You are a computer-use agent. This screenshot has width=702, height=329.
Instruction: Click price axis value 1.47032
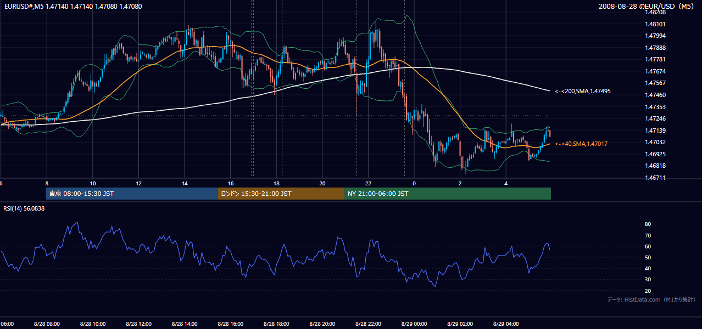point(656,142)
